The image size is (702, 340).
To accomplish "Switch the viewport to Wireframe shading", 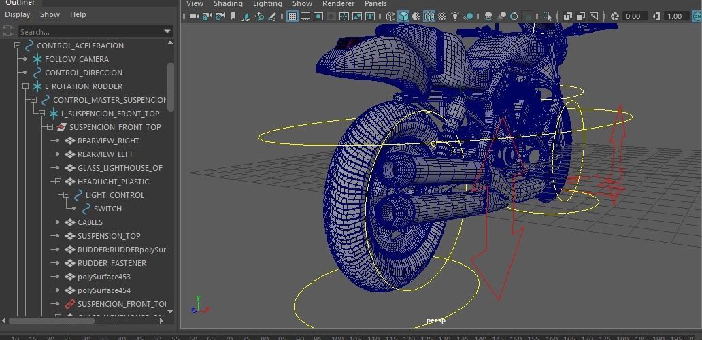I will click(x=390, y=16).
